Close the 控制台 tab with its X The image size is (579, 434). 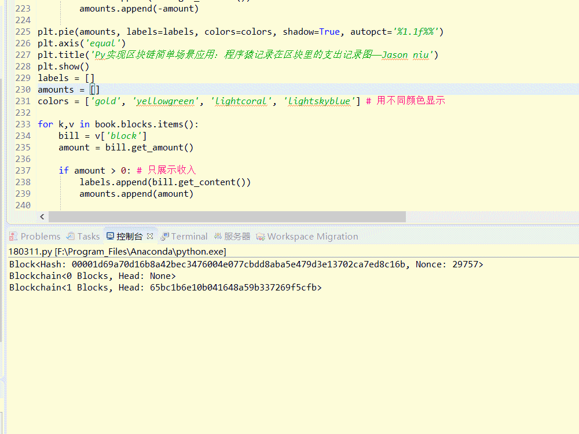click(150, 236)
